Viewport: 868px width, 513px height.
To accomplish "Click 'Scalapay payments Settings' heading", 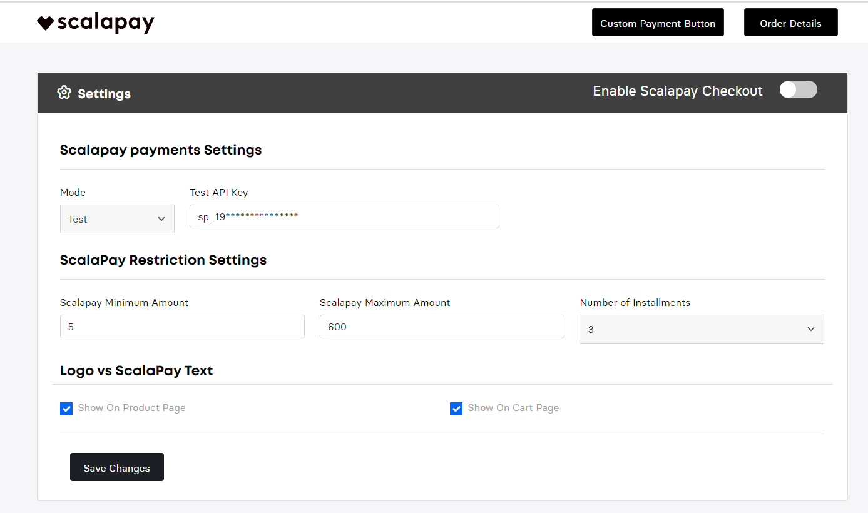I will pos(161,150).
